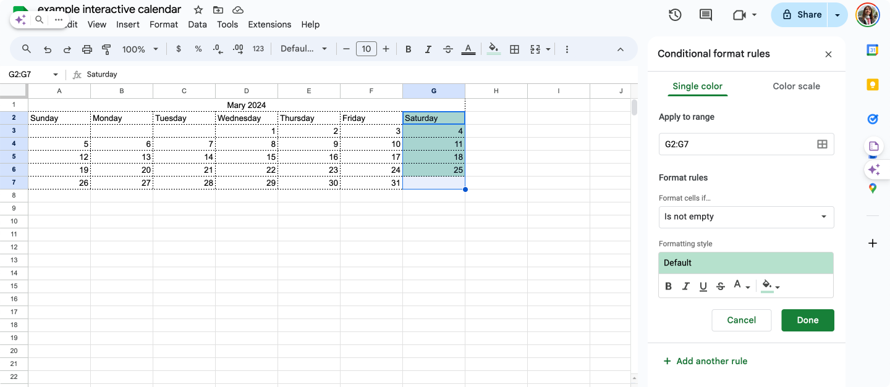Screen dimensions: 890x387
Task: Open formatting style fill color dropdown
Action: (770, 286)
